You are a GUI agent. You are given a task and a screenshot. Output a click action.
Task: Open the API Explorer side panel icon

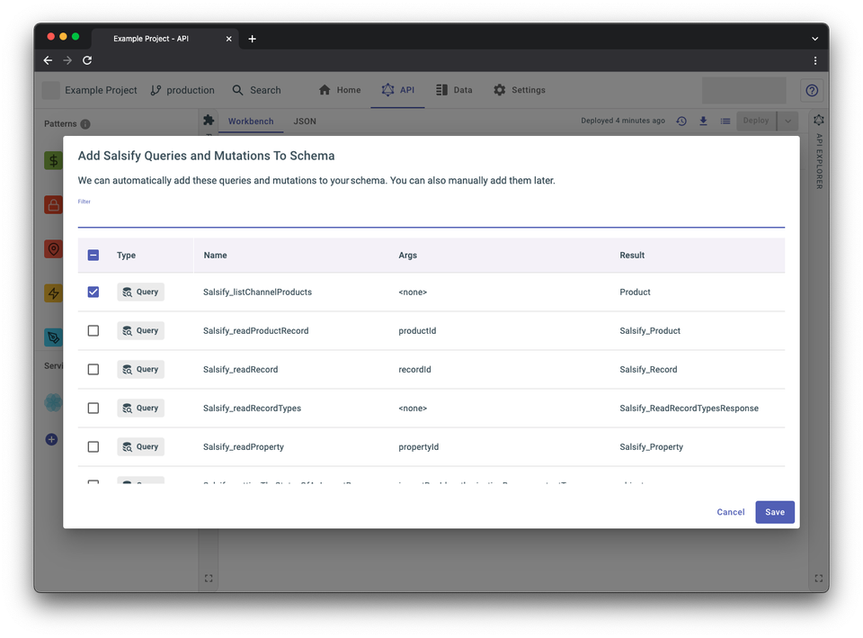(x=818, y=121)
